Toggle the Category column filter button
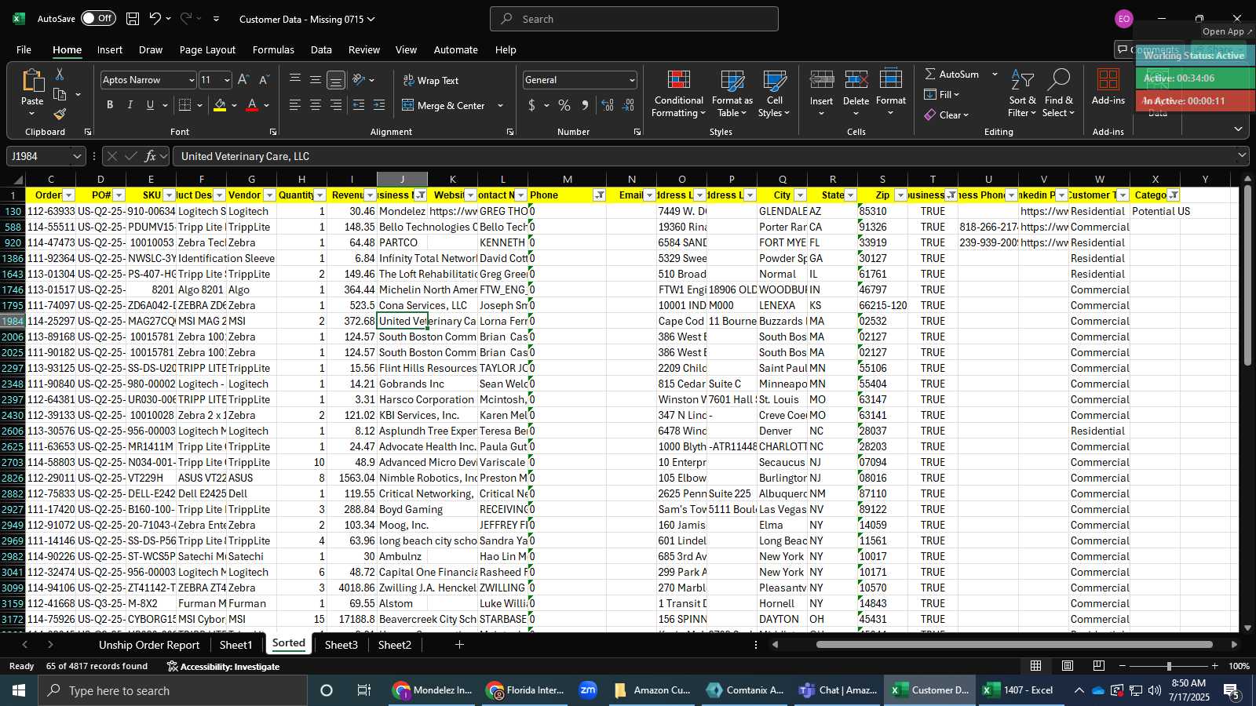1256x706 pixels. (1174, 195)
